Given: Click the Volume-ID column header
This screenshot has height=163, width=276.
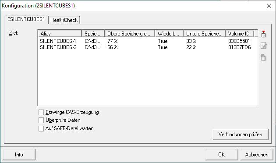Looking at the screenshot, I should point(240,33).
